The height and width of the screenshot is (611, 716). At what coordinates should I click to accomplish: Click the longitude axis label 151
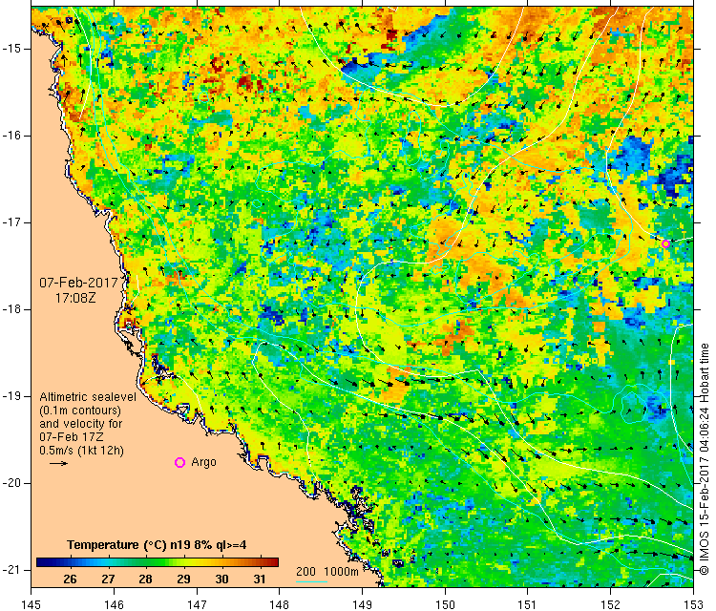pos(528,604)
